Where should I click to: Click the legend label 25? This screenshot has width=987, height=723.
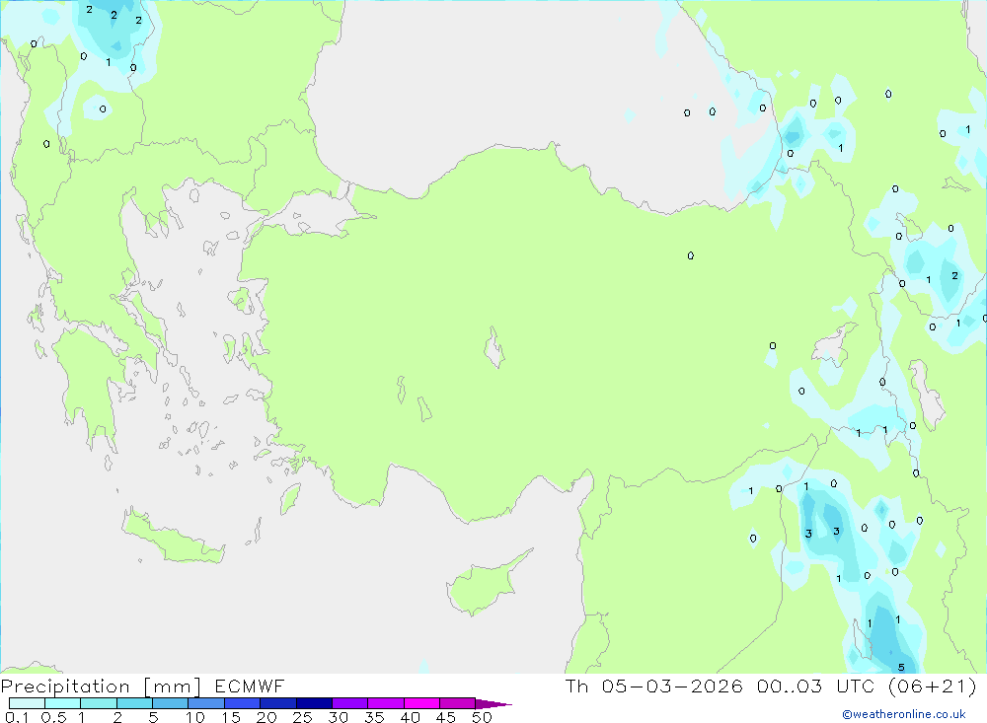click(x=303, y=717)
